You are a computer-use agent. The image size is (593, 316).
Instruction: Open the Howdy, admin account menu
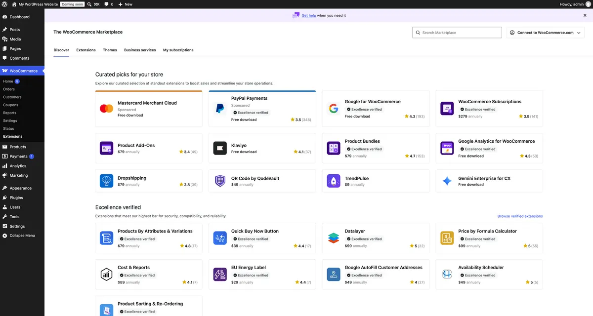(575, 4)
